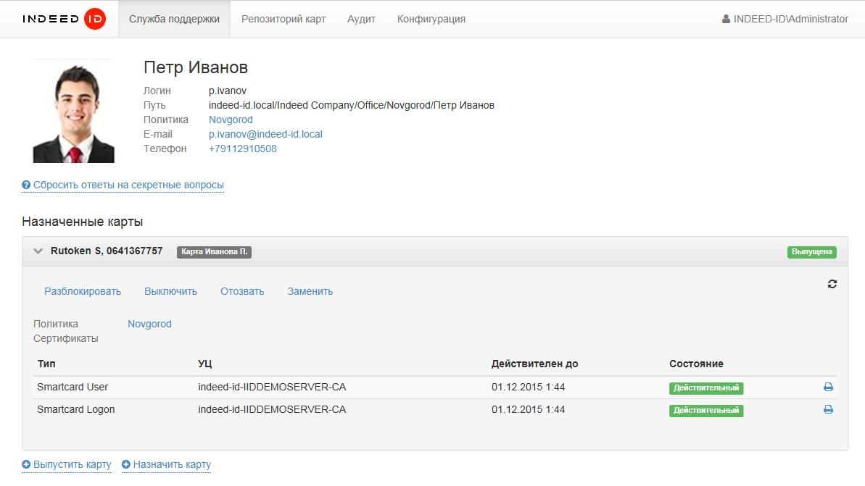865x486 pixels.
Task: Open the Аудит section
Action: (x=361, y=19)
